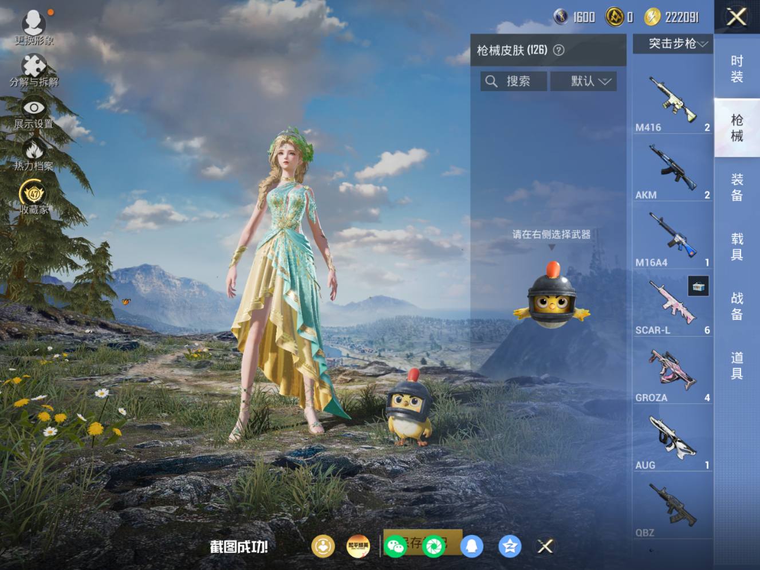Click the 222091 coin balance value
Viewport: 760px width, 570px height.
[682, 17]
